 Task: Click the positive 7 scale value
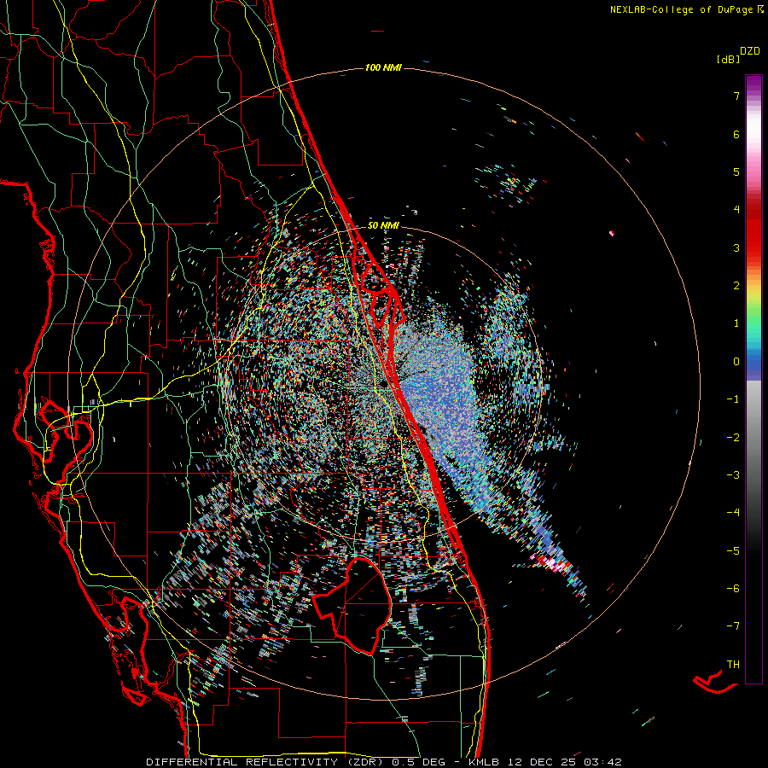coord(736,96)
